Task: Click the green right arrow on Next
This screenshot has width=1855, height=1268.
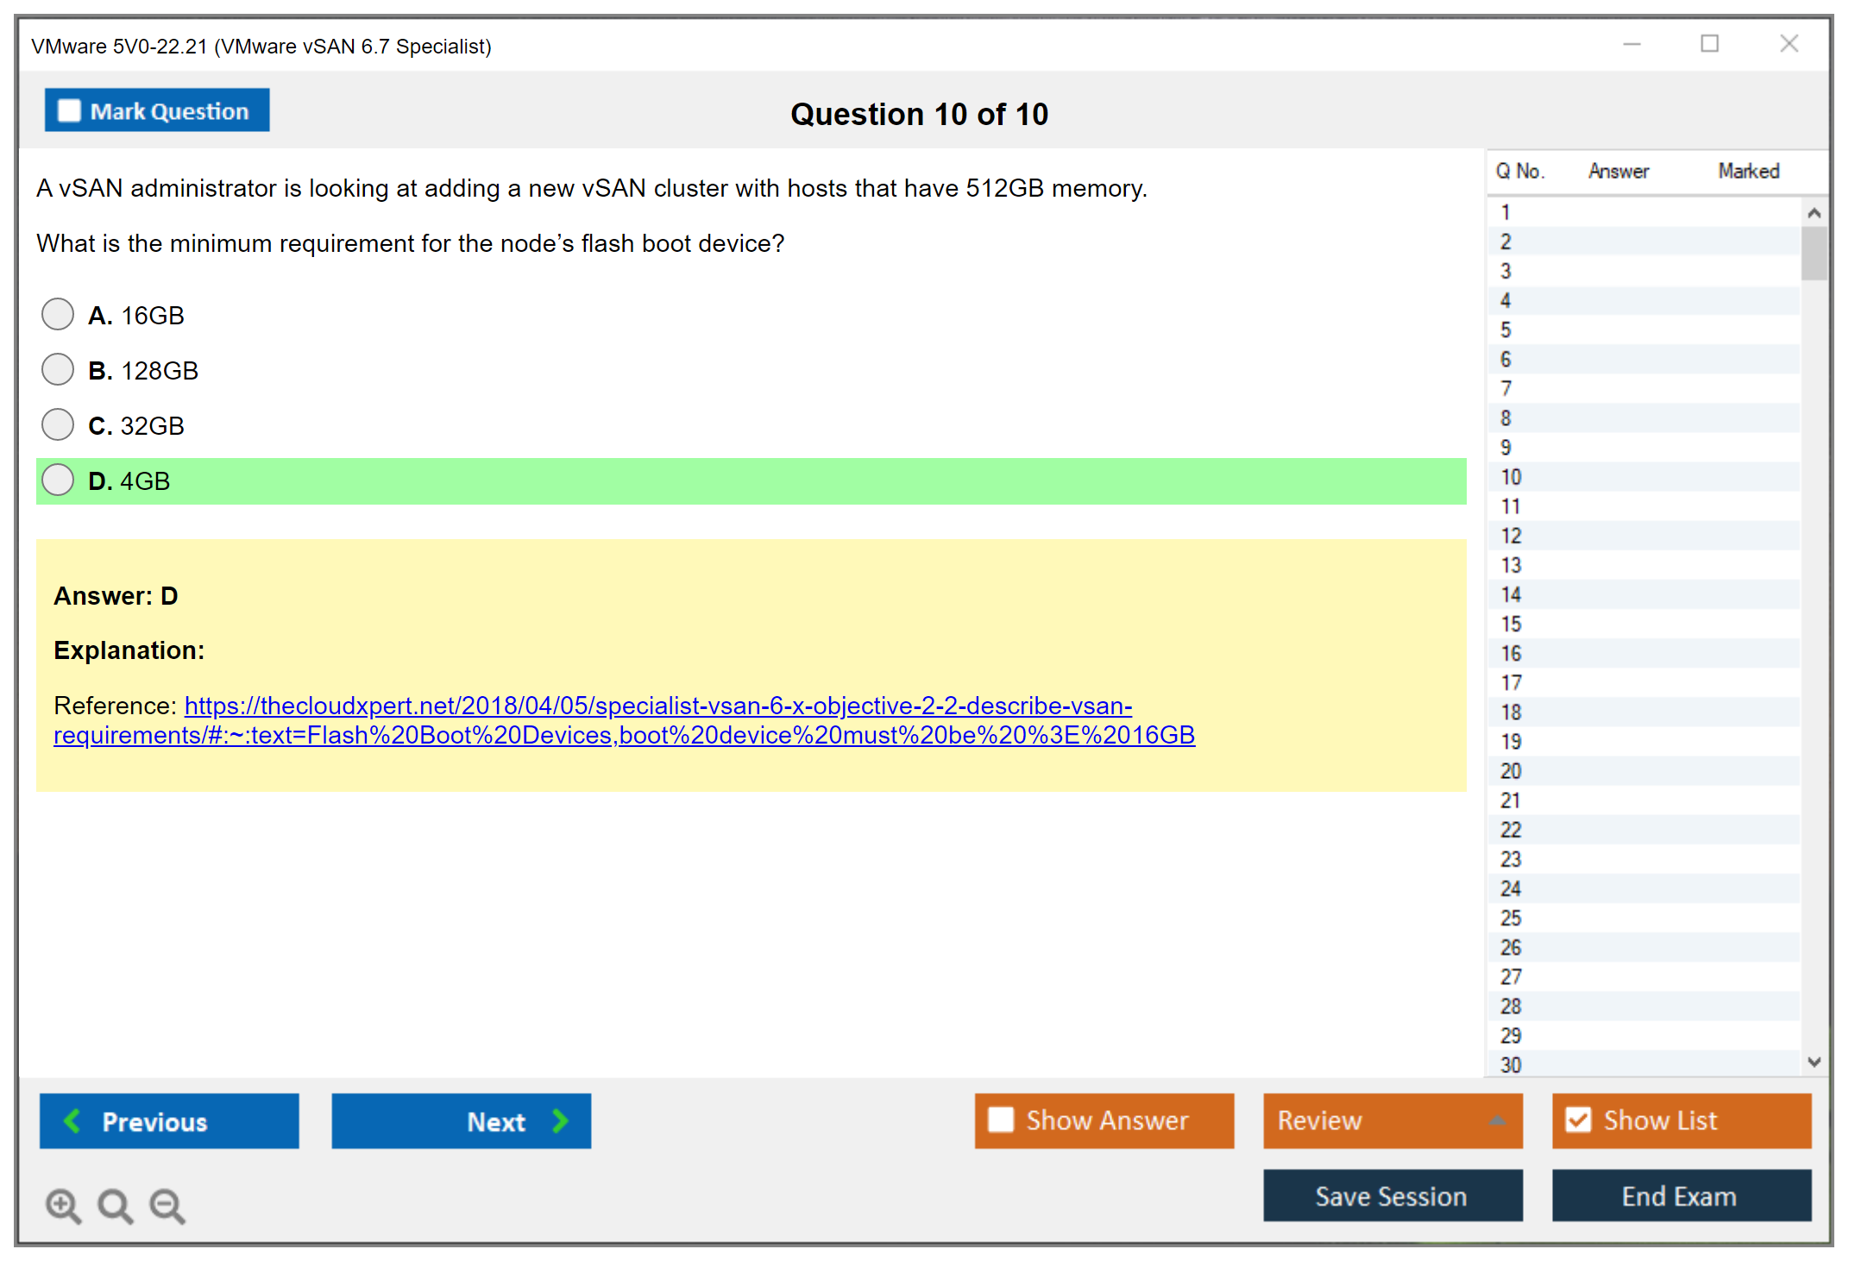Action: (x=561, y=1120)
